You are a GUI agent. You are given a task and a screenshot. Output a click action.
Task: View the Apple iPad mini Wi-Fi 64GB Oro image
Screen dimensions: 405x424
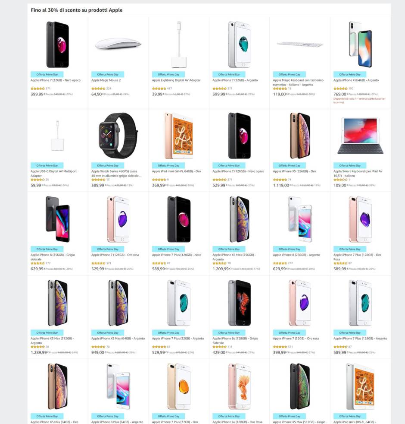click(179, 136)
